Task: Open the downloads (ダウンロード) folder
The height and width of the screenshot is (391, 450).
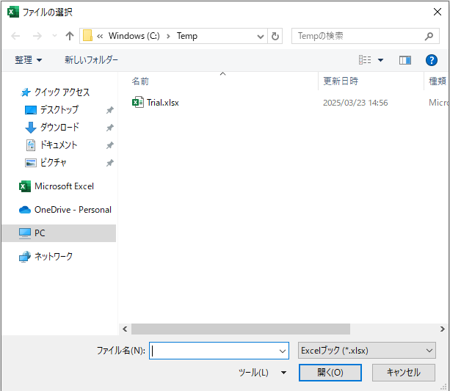Action: pyautogui.click(x=59, y=128)
